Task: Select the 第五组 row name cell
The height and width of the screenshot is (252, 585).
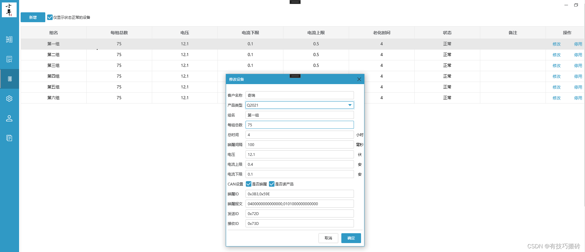Action: tap(54, 87)
